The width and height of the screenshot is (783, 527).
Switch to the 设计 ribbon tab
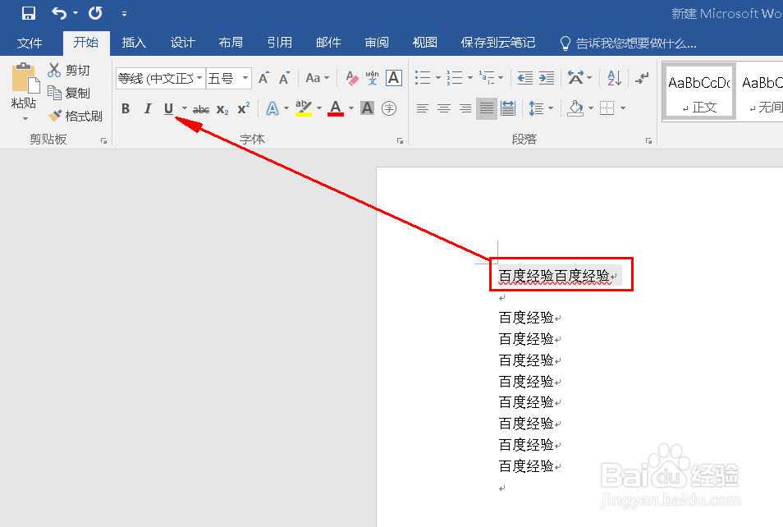click(x=182, y=43)
